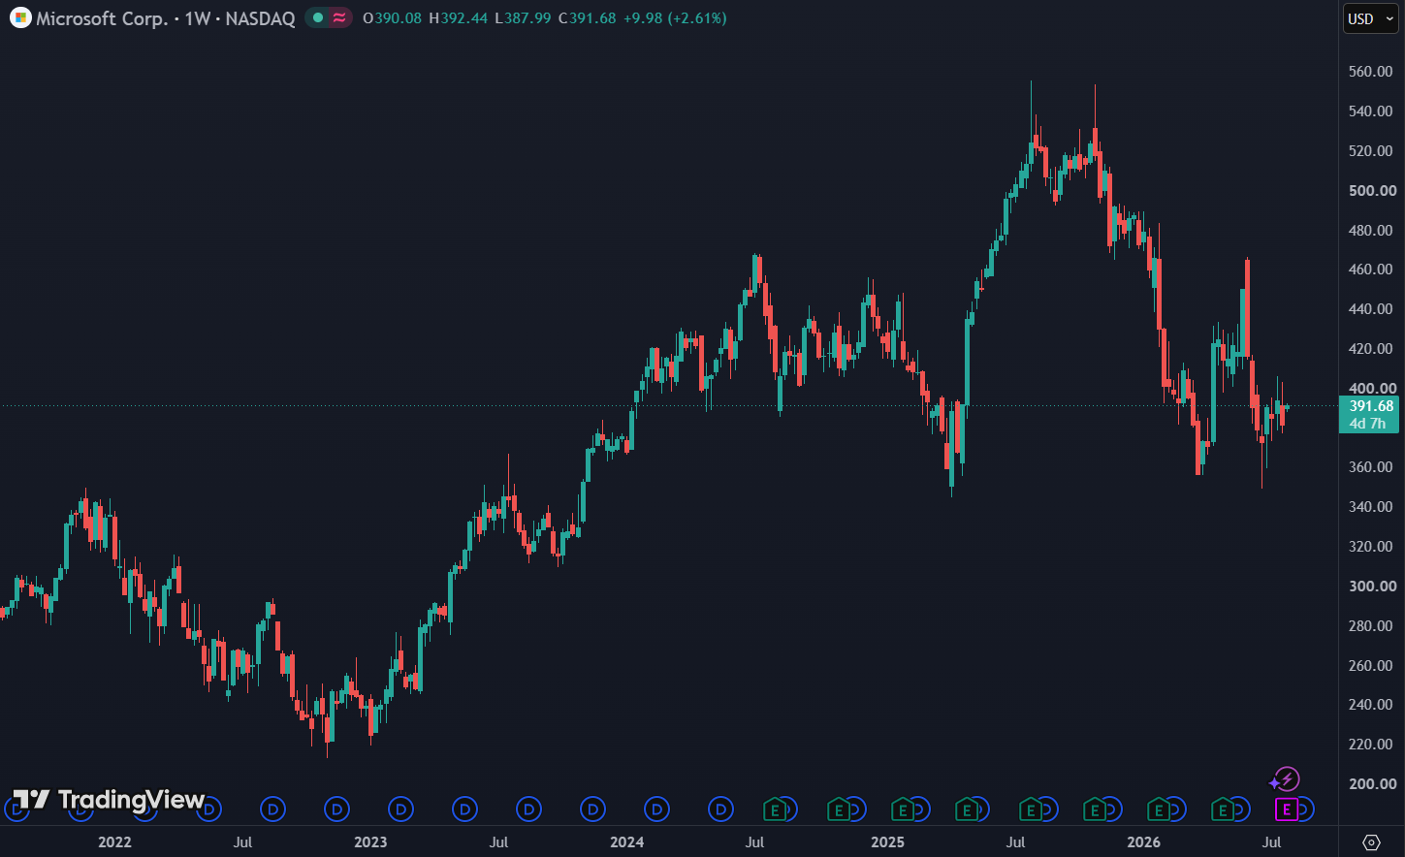
Task: Click the 200.00 price axis label
Action: point(1371,784)
